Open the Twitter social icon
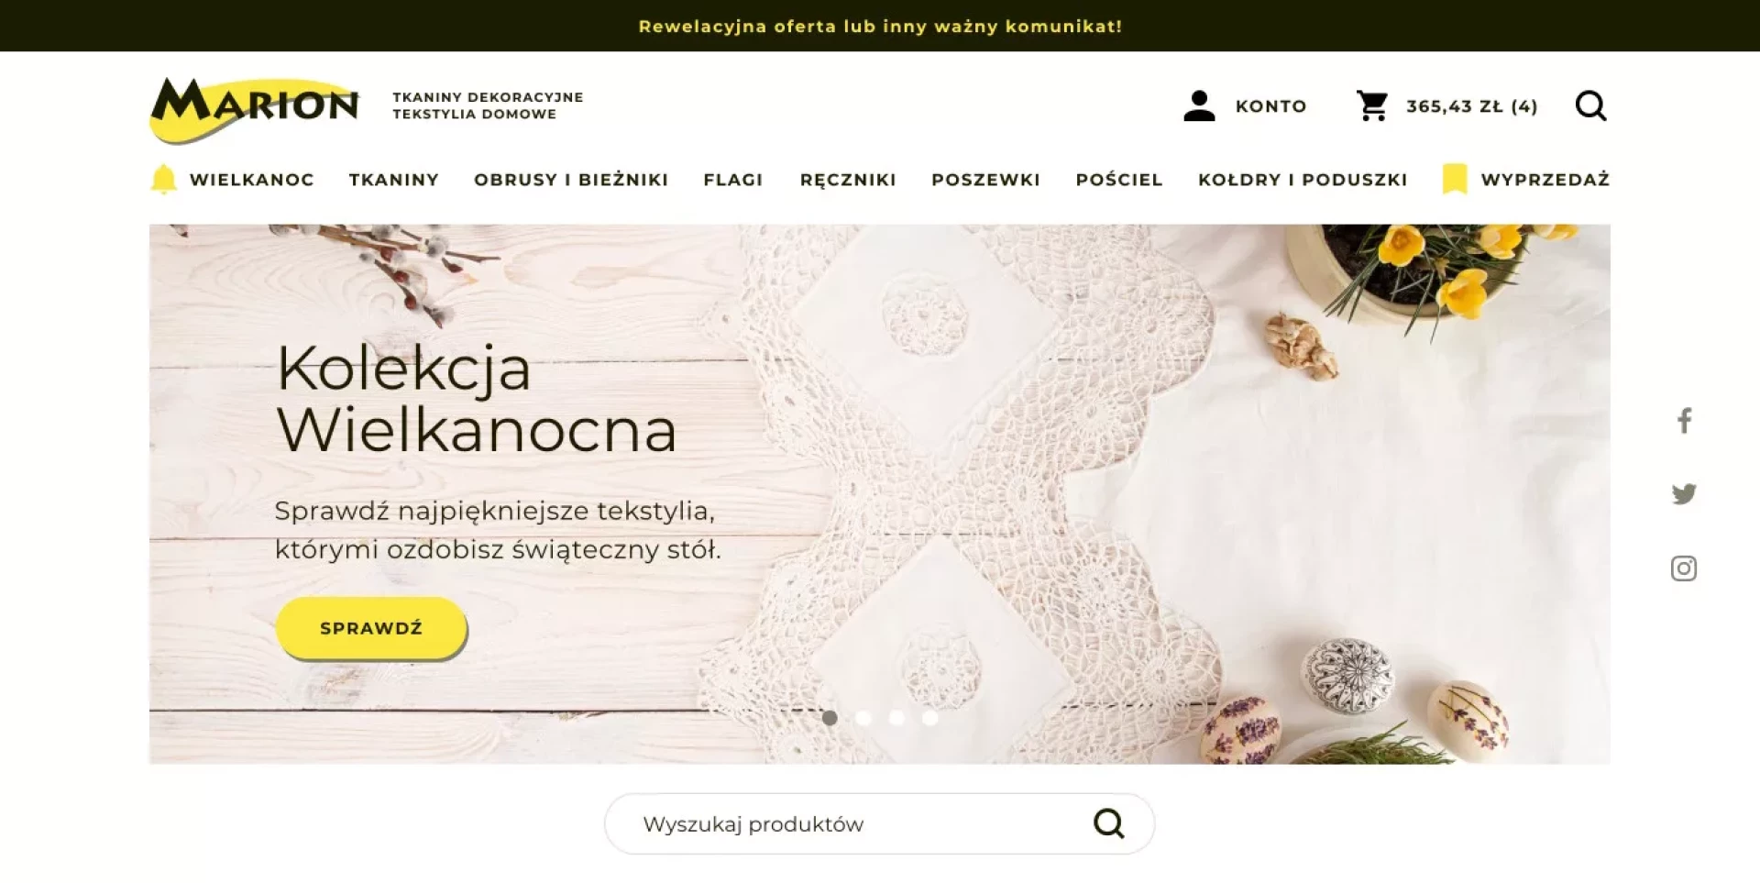The height and width of the screenshot is (883, 1760). click(x=1684, y=494)
